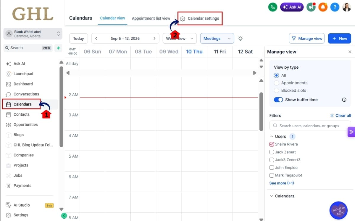The width and height of the screenshot is (355, 221).
Task: Uncheck Shaira Rivera user checkbox
Action: (x=272, y=144)
